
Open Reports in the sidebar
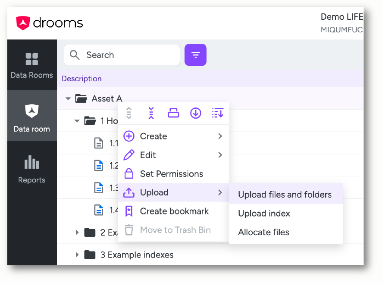(32, 170)
